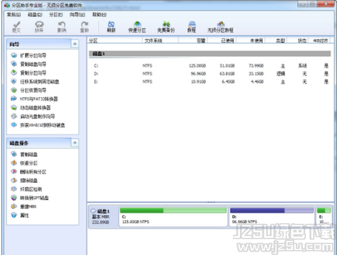
Task: Open 快速分区 from the top toolbar
Action: pos(137,26)
